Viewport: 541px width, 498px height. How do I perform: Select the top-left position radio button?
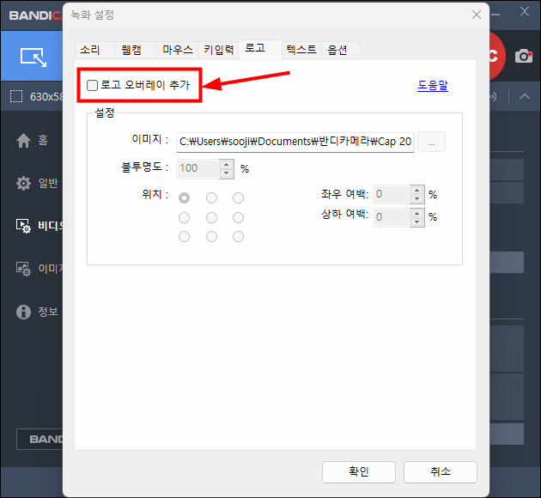(x=184, y=197)
